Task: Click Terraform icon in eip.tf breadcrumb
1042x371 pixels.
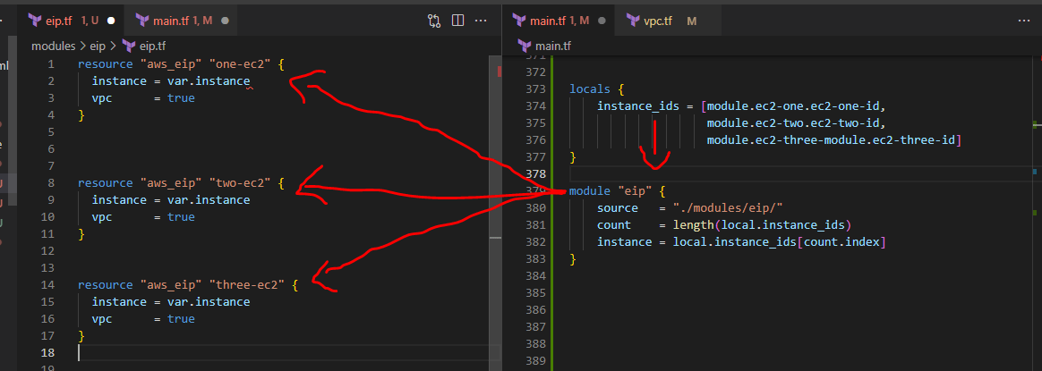Action: click(128, 46)
